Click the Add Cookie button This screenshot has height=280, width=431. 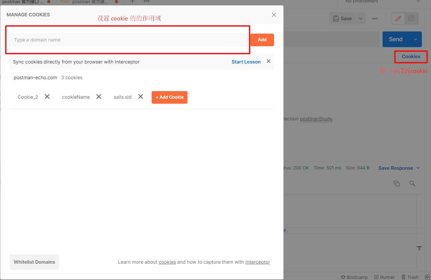170,97
